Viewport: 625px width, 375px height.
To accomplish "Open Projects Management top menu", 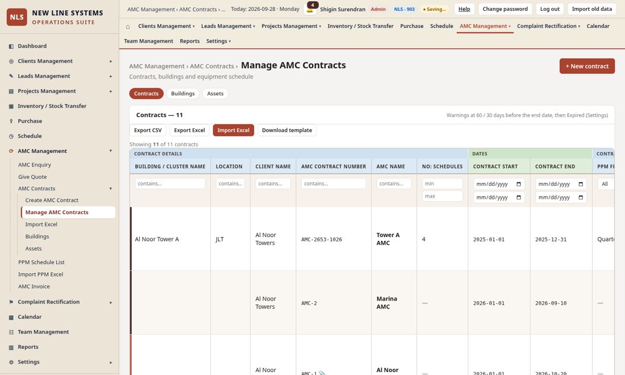I will point(291,26).
